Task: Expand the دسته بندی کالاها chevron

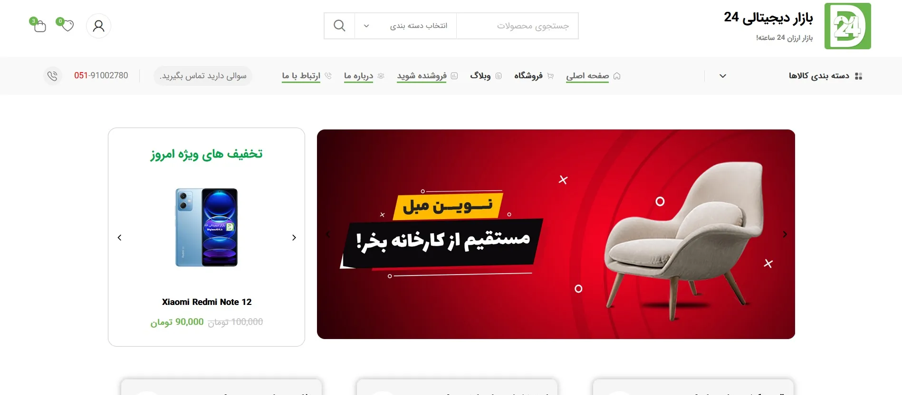Action: (723, 76)
